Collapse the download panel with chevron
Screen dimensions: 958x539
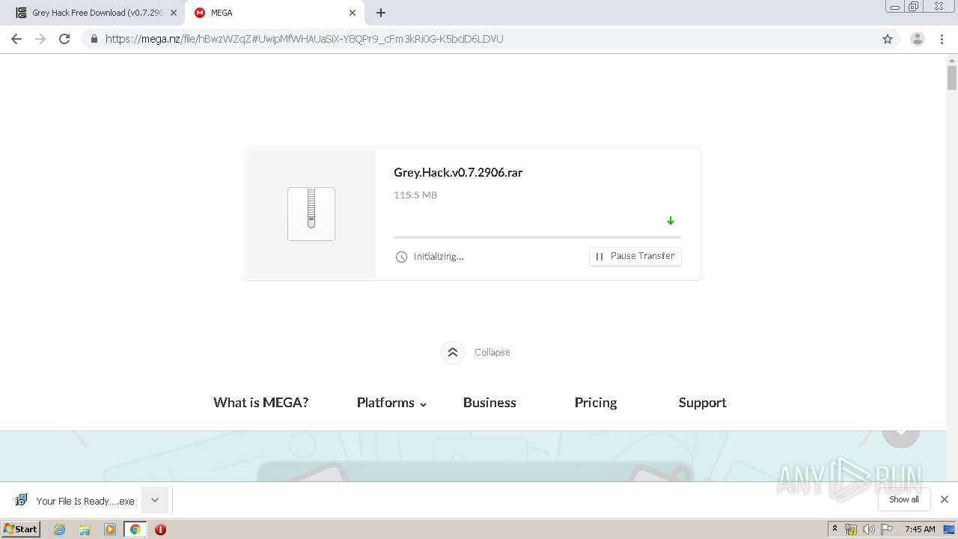453,352
